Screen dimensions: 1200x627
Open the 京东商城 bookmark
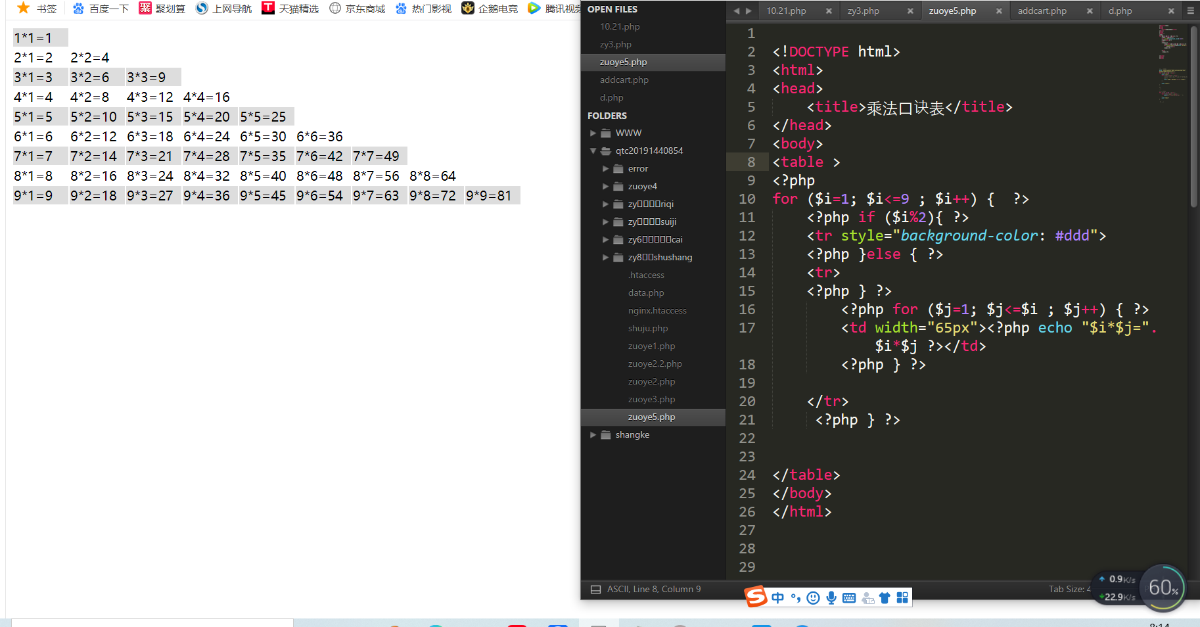click(357, 9)
